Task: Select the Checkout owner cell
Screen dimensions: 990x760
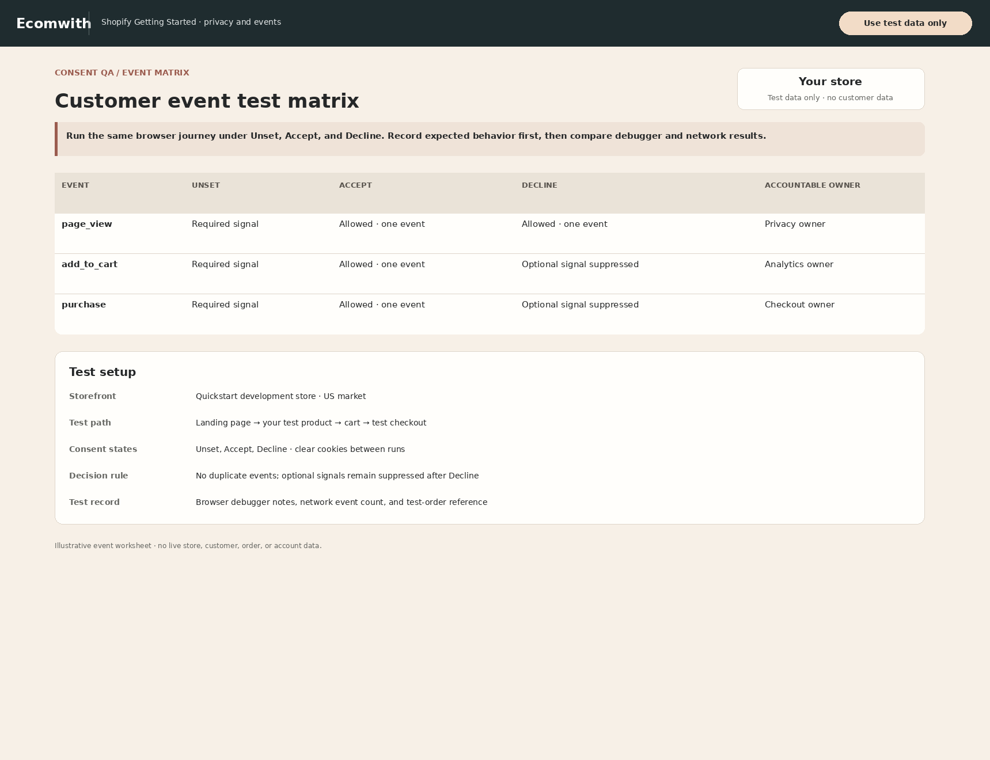Action: click(799, 305)
